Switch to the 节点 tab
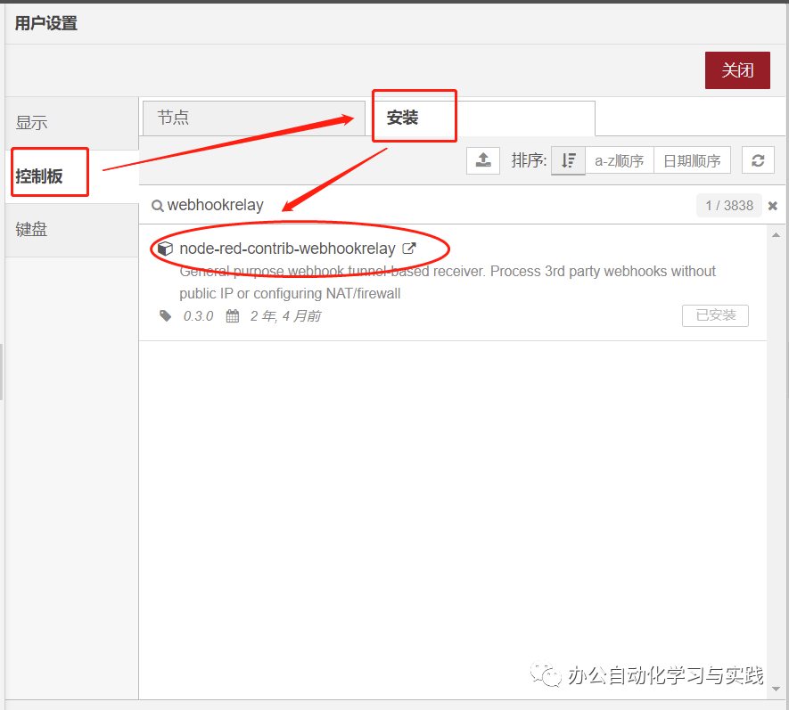This screenshot has height=710, width=789. click(x=253, y=118)
